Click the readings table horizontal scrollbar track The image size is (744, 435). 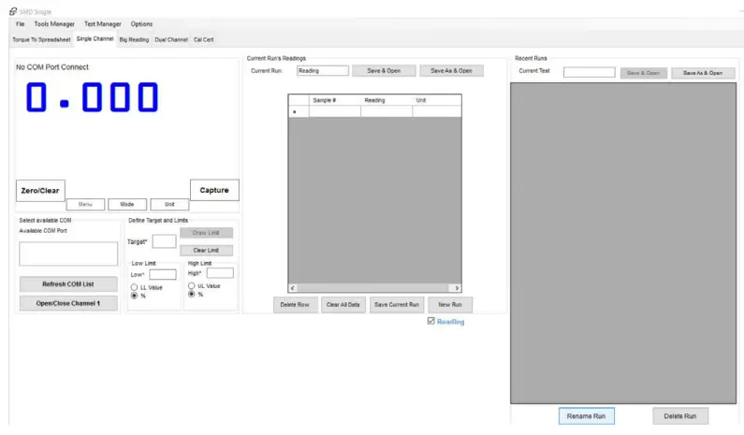(375, 288)
